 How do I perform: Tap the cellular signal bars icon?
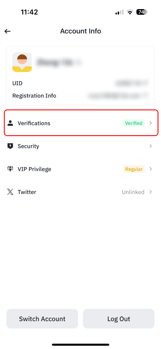pos(119,12)
